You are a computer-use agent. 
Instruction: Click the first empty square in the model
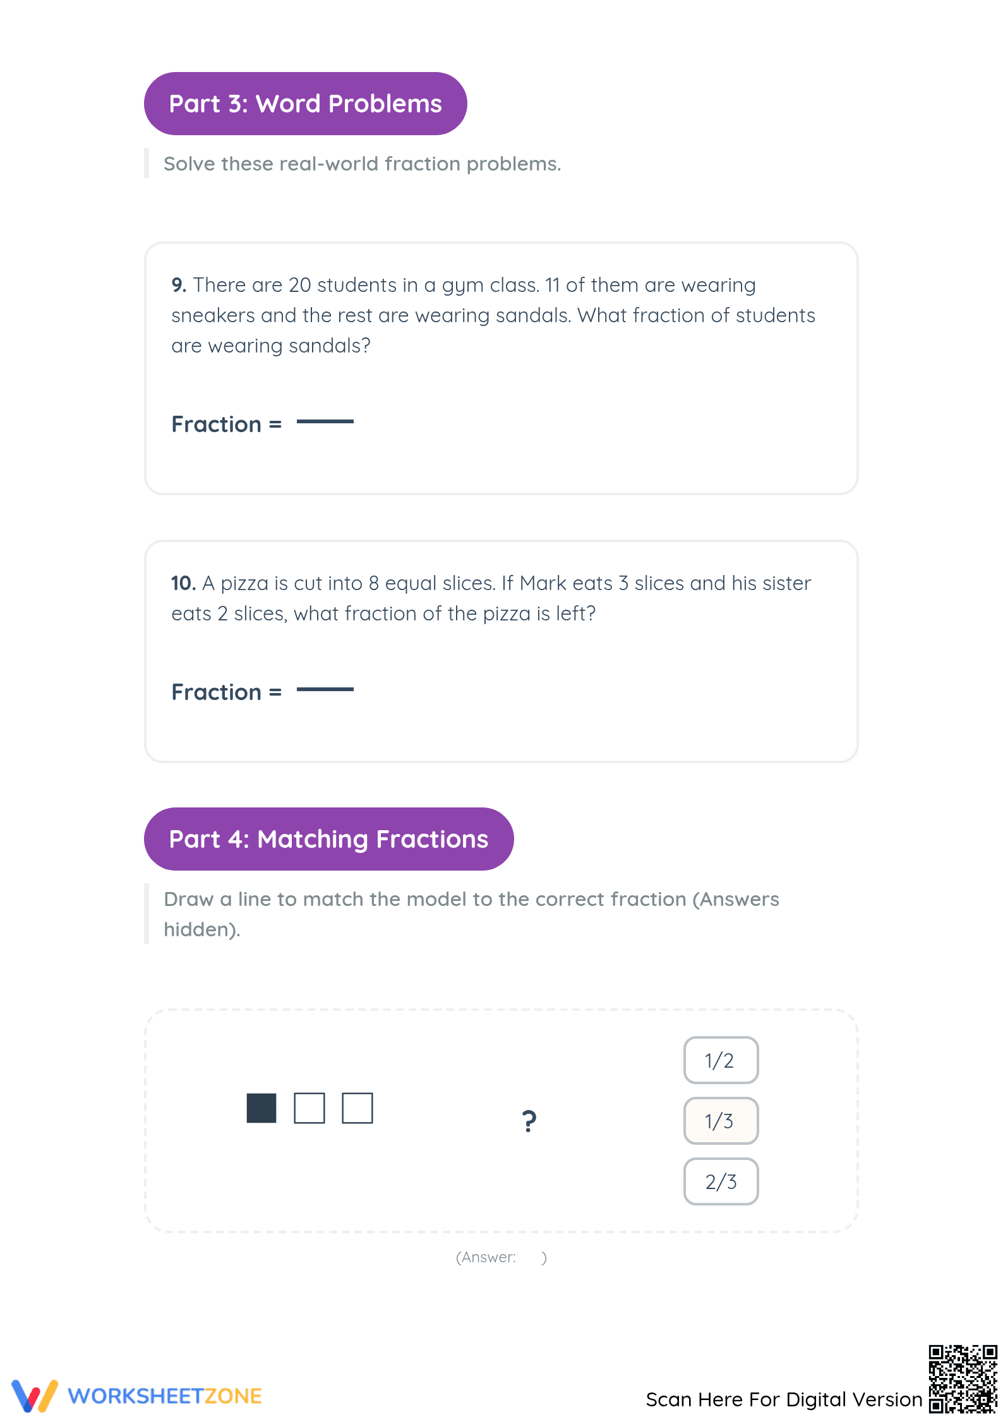(309, 1108)
